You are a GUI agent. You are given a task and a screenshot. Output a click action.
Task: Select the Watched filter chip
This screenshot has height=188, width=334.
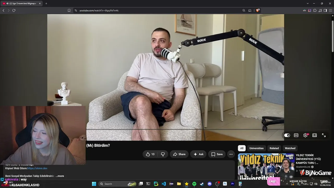[x=290, y=148]
